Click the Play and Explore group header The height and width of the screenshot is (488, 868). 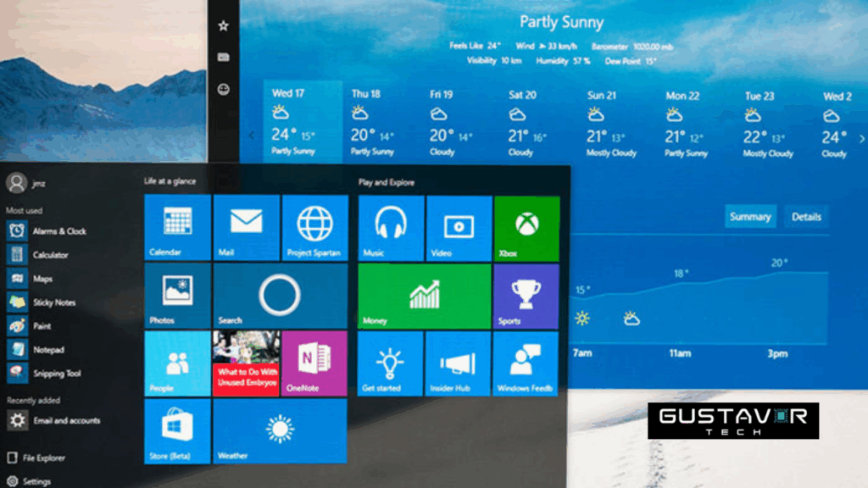[x=386, y=182]
